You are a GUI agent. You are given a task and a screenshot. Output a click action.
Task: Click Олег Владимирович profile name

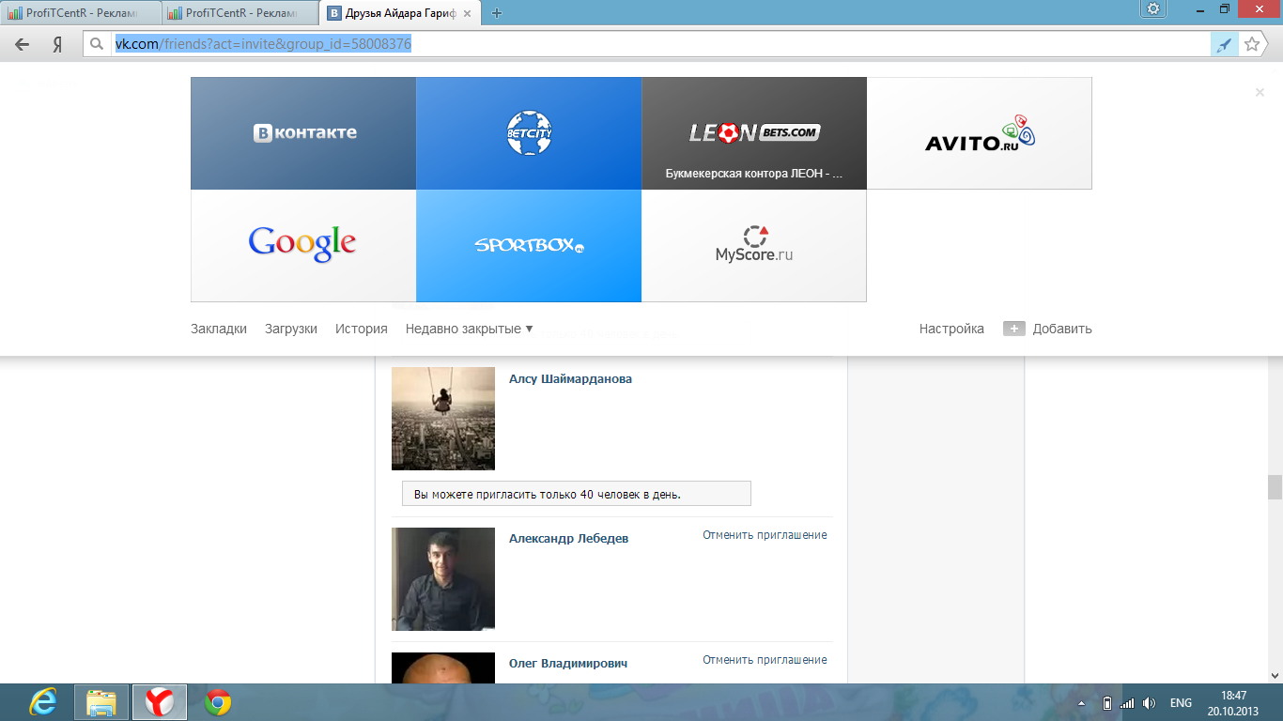pyautogui.click(x=568, y=664)
